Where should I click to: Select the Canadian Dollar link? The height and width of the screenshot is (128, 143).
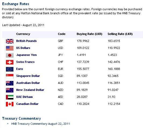click(27, 104)
